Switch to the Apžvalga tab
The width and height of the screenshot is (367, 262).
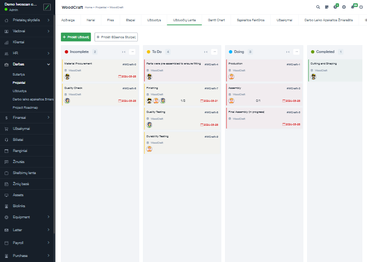(x=68, y=20)
